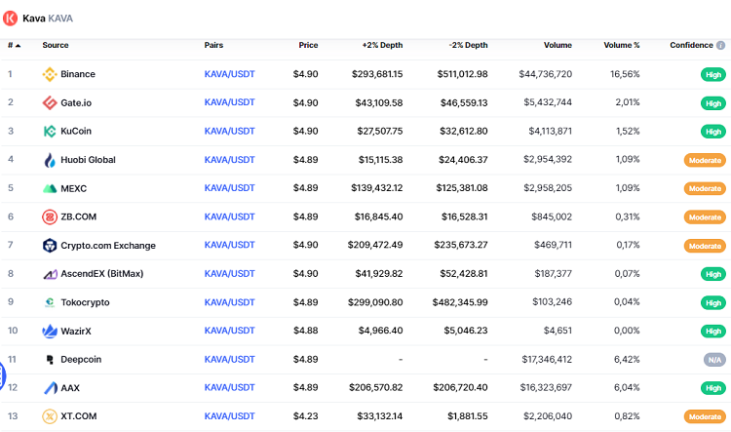Sort by the +2% Depth header
731x432 pixels.
click(382, 45)
